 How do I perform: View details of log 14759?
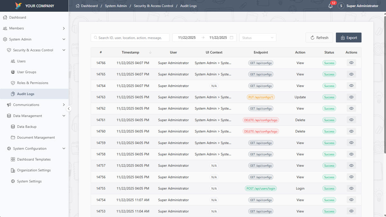click(351, 143)
